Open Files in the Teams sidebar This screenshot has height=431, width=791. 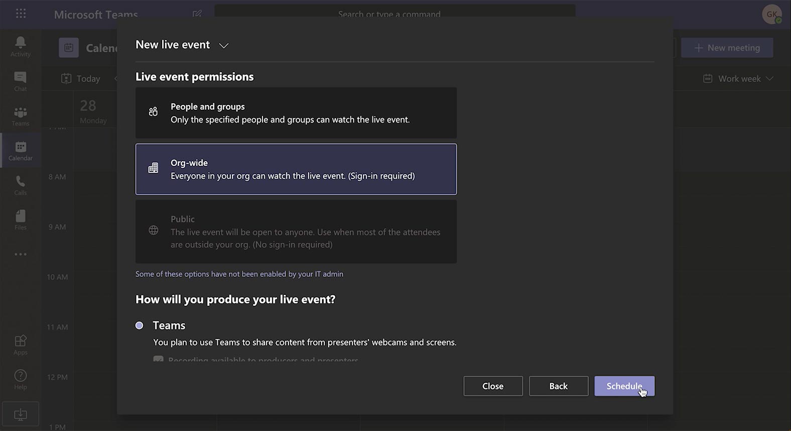coord(21,220)
